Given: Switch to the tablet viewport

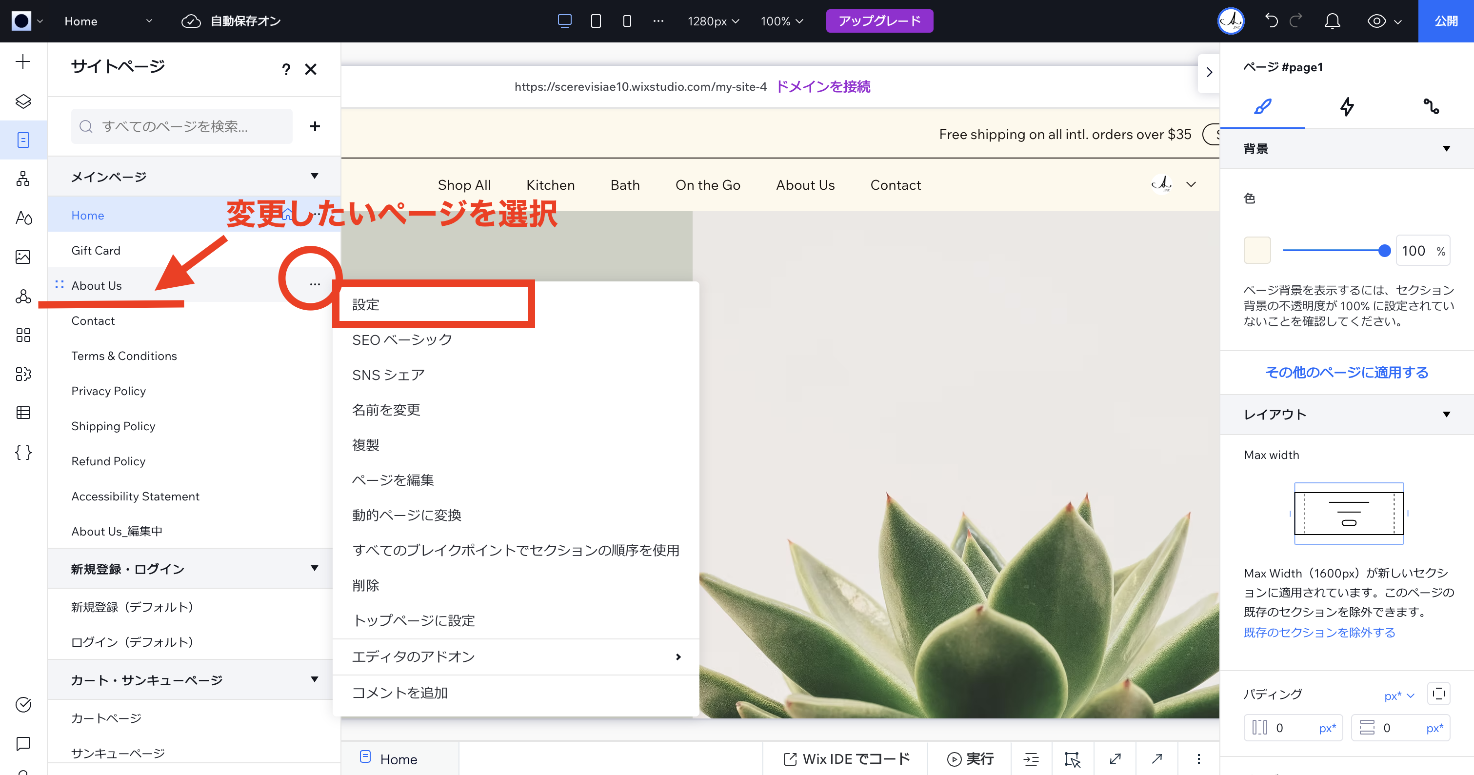Looking at the screenshot, I should [x=596, y=20].
